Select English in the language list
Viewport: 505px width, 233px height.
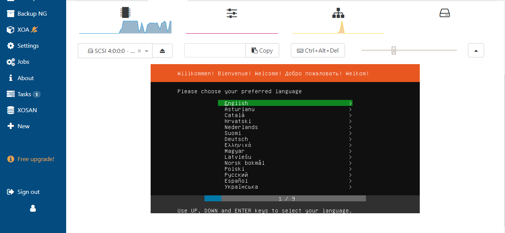pos(285,103)
